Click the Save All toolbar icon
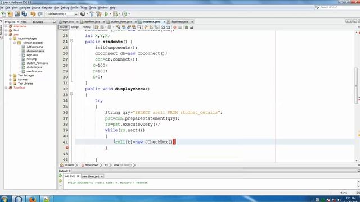Viewport: 360px width, 202px height. [24, 14]
